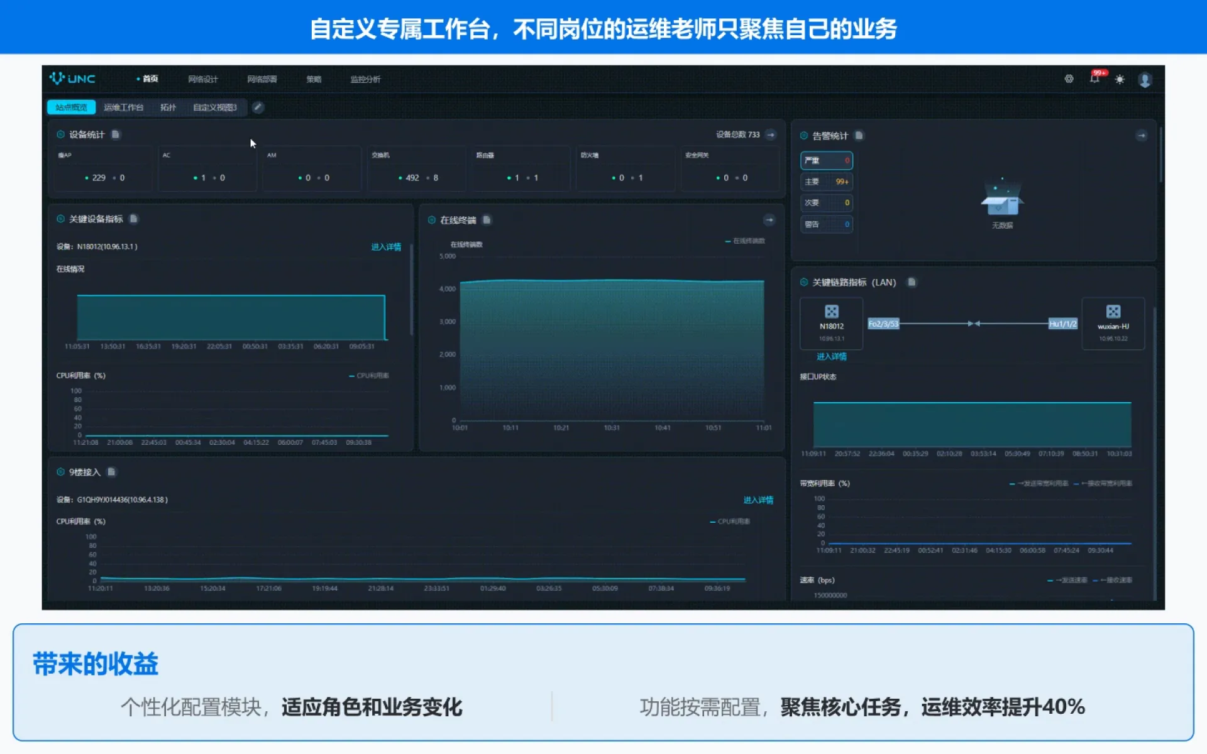This screenshot has width=1207, height=754.
Task: Click document icon next to 关键设备指标
Action: click(133, 219)
